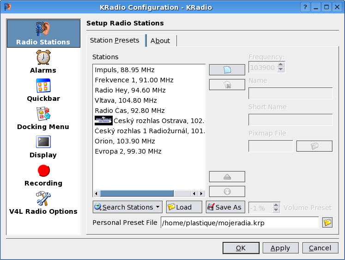Select the Český rozhlas 1 Radiožurnál station
The height and width of the screenshot is (260, 345).
tap(149, 131)
